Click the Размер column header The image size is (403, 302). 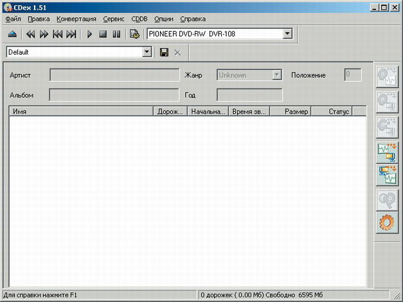(290, 112)
